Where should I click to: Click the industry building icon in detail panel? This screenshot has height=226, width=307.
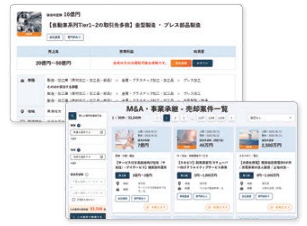[22, 80]
